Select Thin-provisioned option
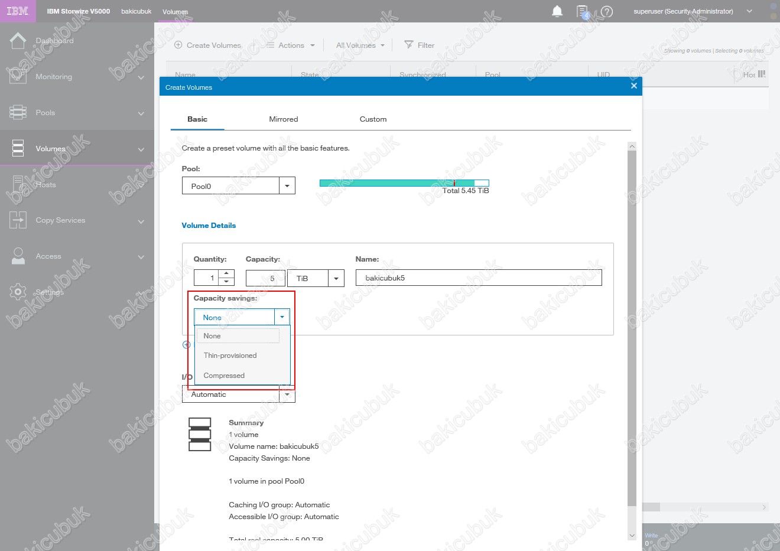This screenshot has height=551, width=780. point(230,356)
